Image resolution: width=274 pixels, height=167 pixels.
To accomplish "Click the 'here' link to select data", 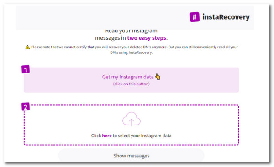I will click(x=107, y=136).
